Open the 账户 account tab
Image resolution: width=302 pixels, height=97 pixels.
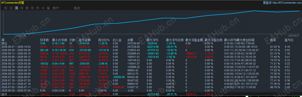(56, 8)
